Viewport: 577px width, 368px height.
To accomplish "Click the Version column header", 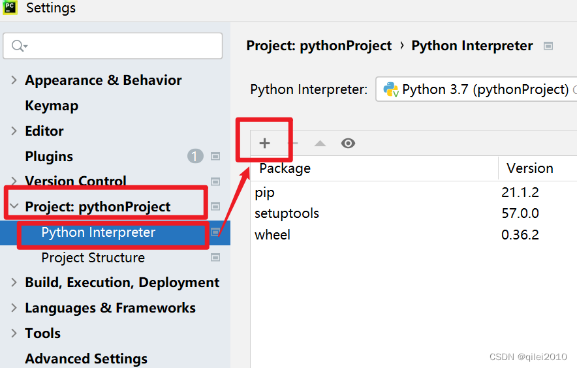I will tap(530, 168).
